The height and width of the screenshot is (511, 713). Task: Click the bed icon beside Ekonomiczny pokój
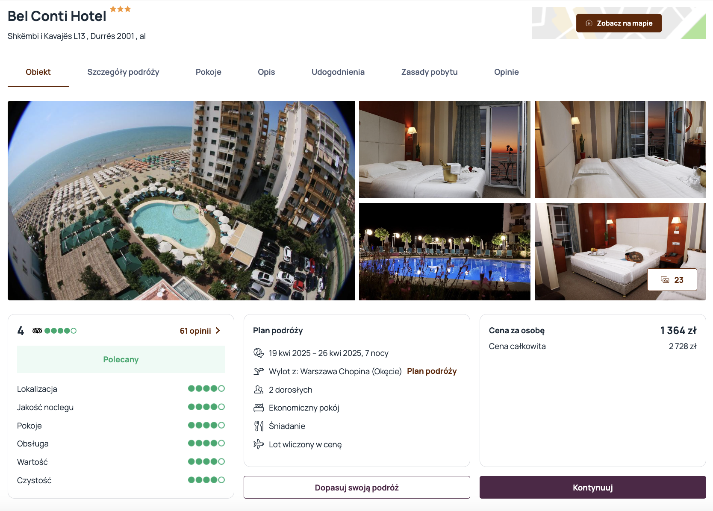(x=259, y=408)
